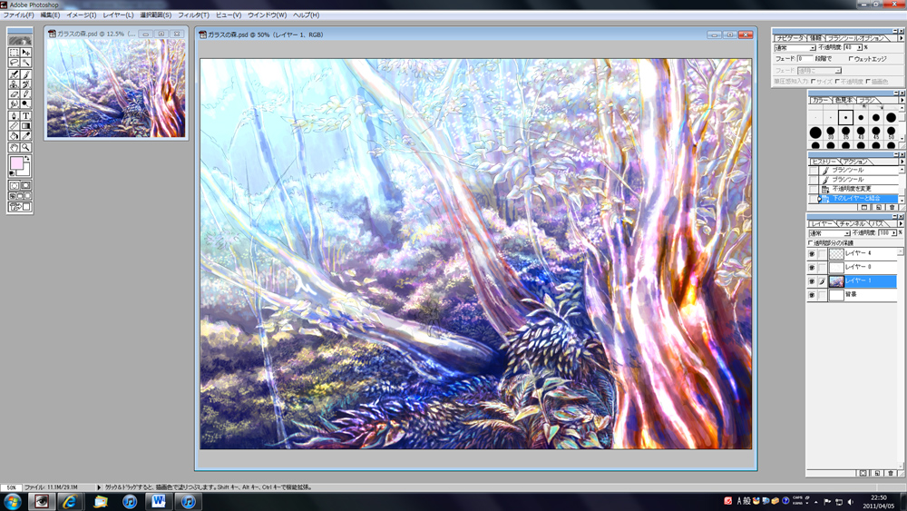The width and height of the screenshot is (907, 511).
Task: Delete current state in History panel
Action: pos(892,207)
